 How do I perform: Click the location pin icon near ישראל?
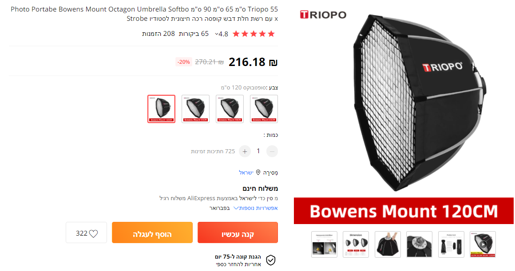pyautogui.click(x=258, y=172)
